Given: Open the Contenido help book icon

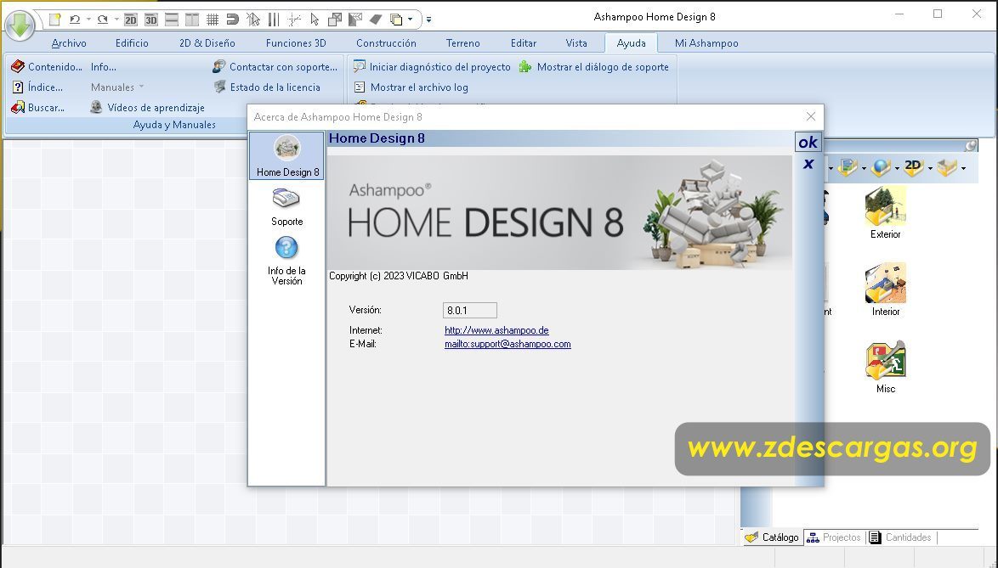Looking at the screenshot, I should [x=18, y=67].
